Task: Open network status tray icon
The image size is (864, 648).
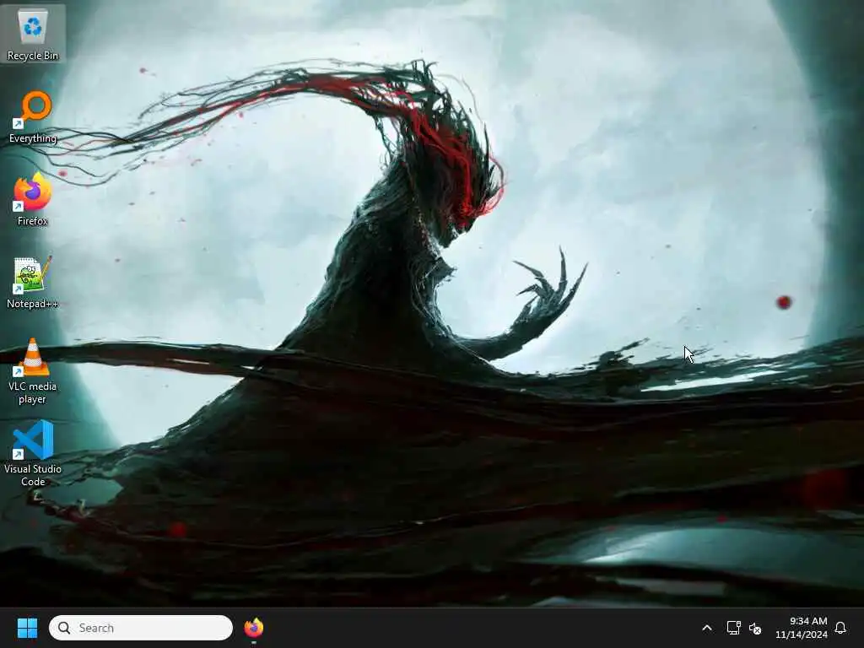Action: (733, 628)
